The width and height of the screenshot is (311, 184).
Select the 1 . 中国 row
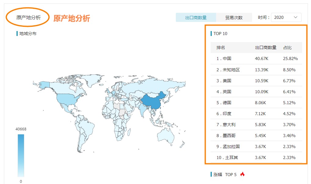pyautogui.click(x=256, y=58)
